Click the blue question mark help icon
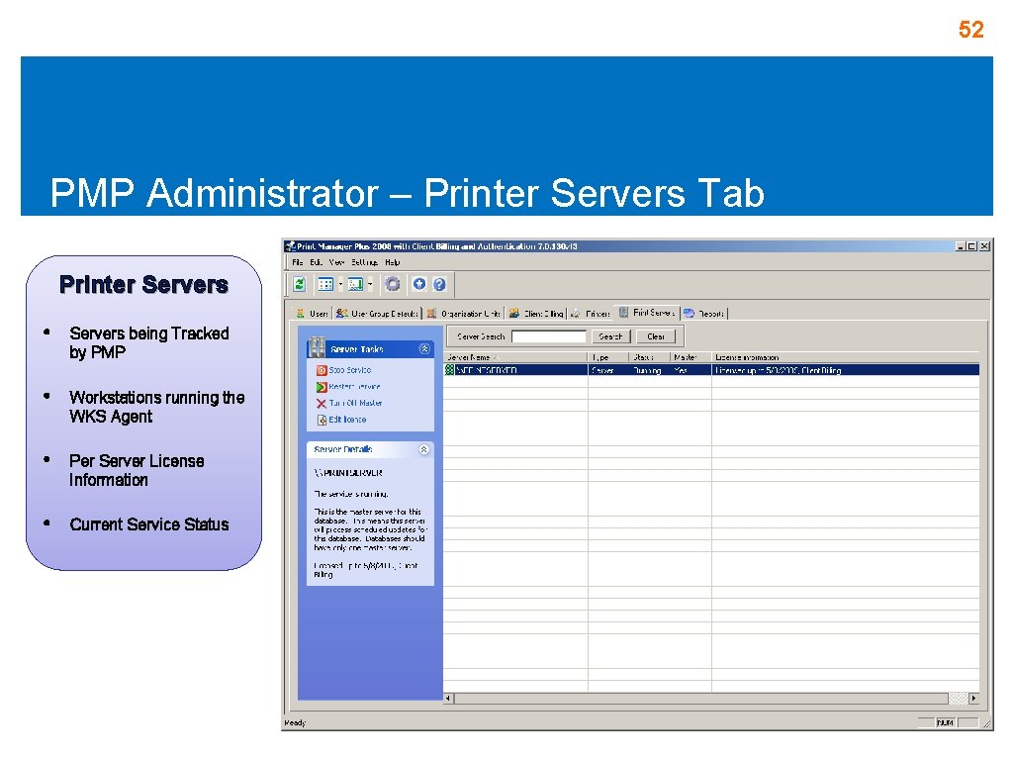 pyautogui.click(x=439, y=284)
